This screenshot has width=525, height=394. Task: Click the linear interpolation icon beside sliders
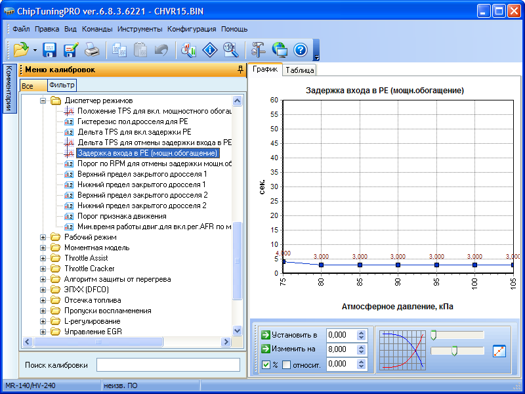(x=500, y=351)
